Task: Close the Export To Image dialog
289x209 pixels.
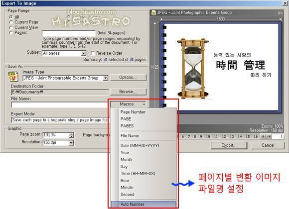Action: tap(285, 3)
